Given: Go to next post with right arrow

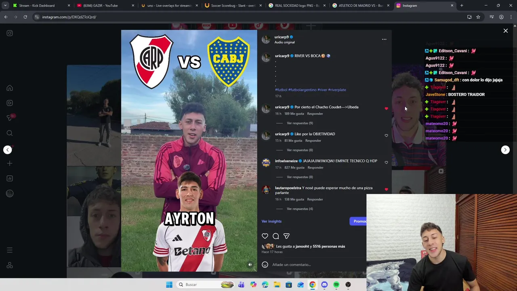Looking at the screenshot, I should pos(505,150).
